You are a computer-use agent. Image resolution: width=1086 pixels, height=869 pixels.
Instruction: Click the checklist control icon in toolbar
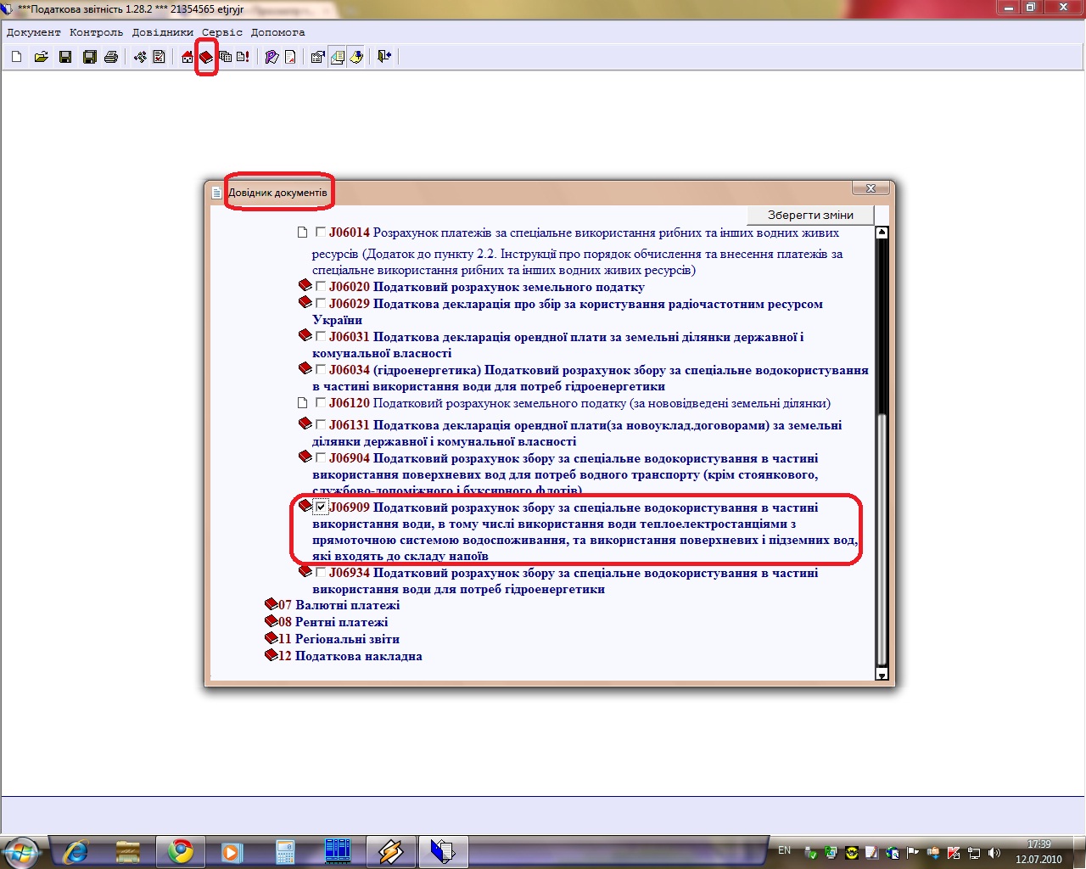coord(159,57)
